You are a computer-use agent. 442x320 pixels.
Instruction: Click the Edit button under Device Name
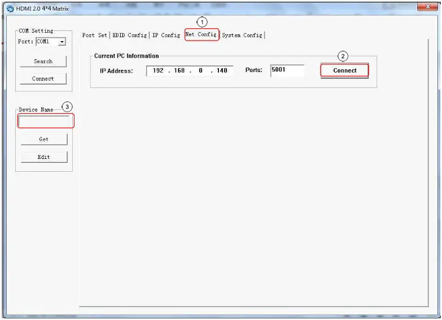point(44,157)
